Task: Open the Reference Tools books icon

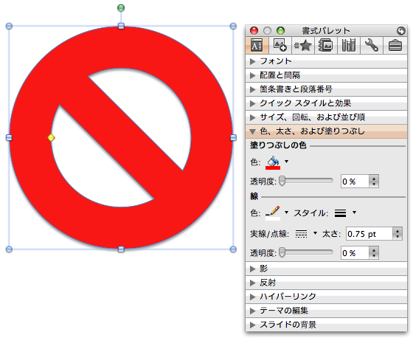Action: (348, 45)
